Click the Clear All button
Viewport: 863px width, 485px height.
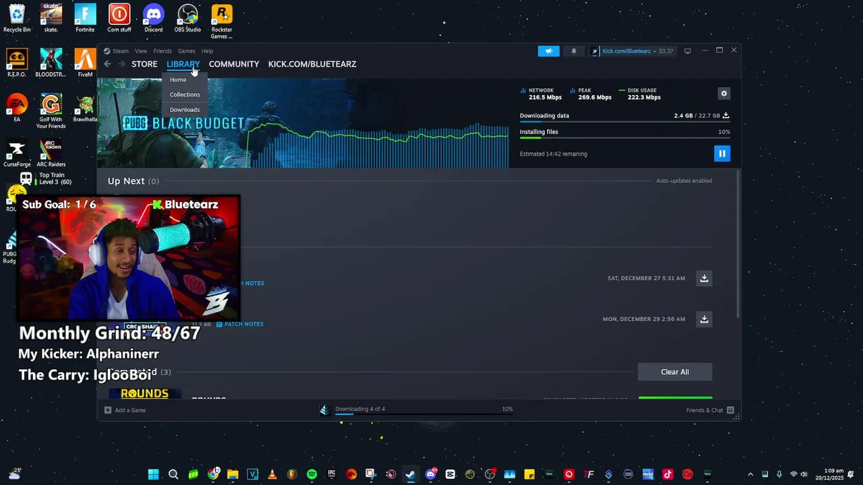tap(675, 372)
